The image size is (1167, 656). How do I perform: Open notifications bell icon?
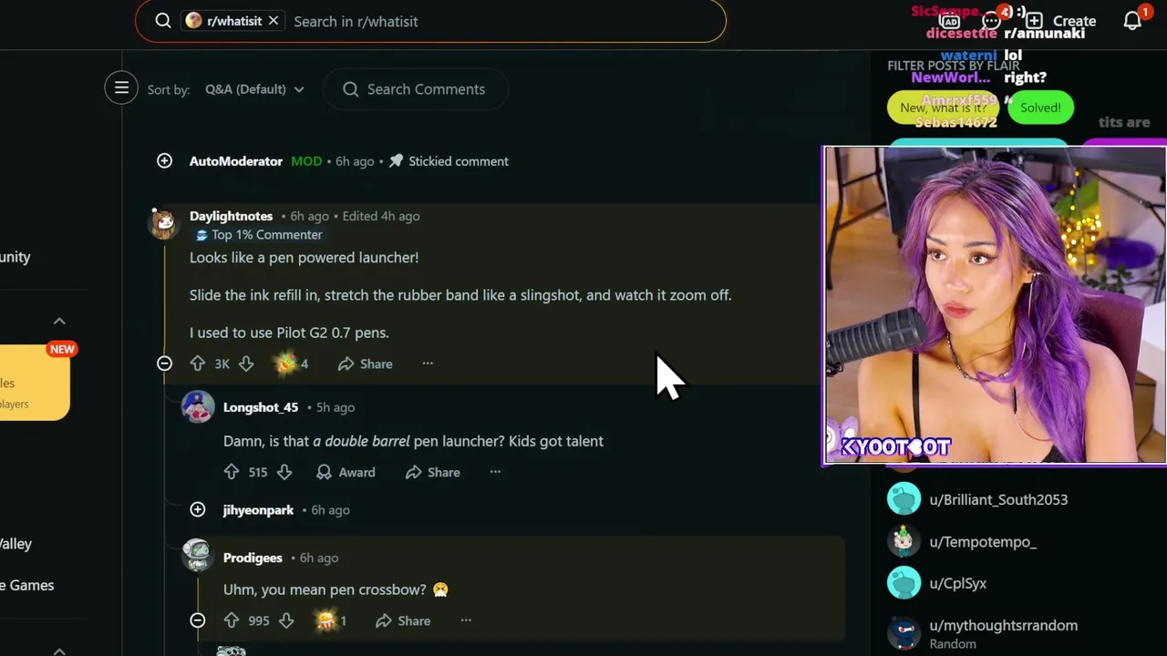coord(1132,20)
